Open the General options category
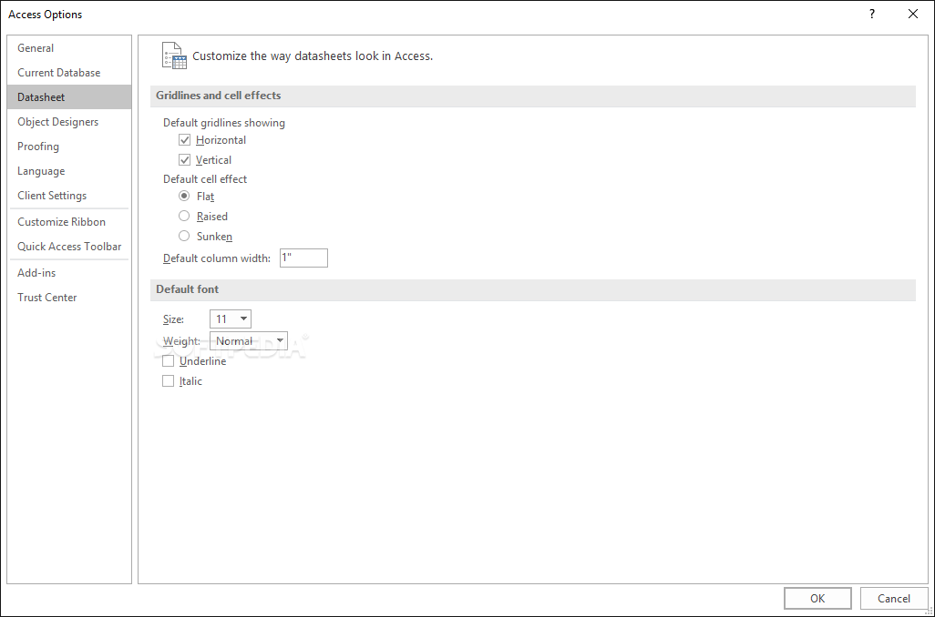The height and width of the screenshot is (617, 935). click(69, 48)
